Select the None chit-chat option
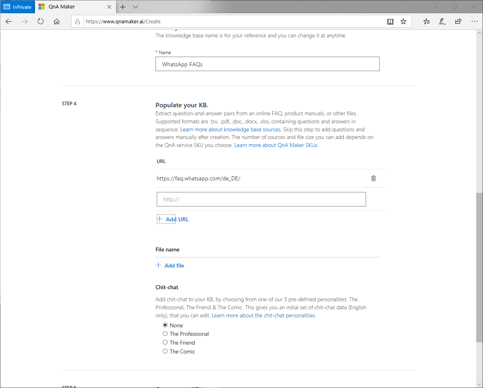This screenshot has width=483, height=388. click(165, 325)
